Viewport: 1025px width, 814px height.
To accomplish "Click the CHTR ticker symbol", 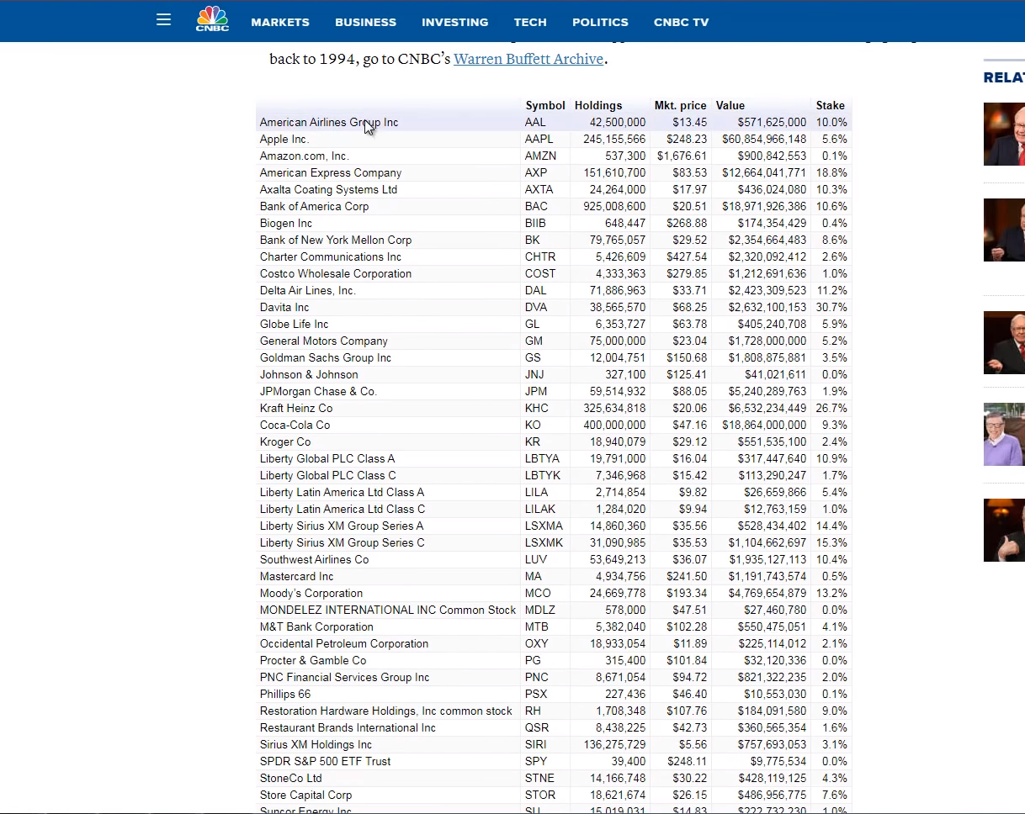I will click(x=539, y=256).
